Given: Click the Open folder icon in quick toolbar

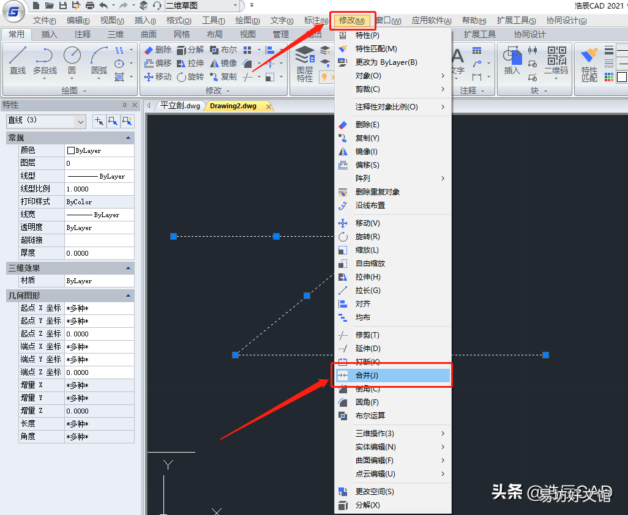Looking at the screenshot, I should (x=49, y=6).
